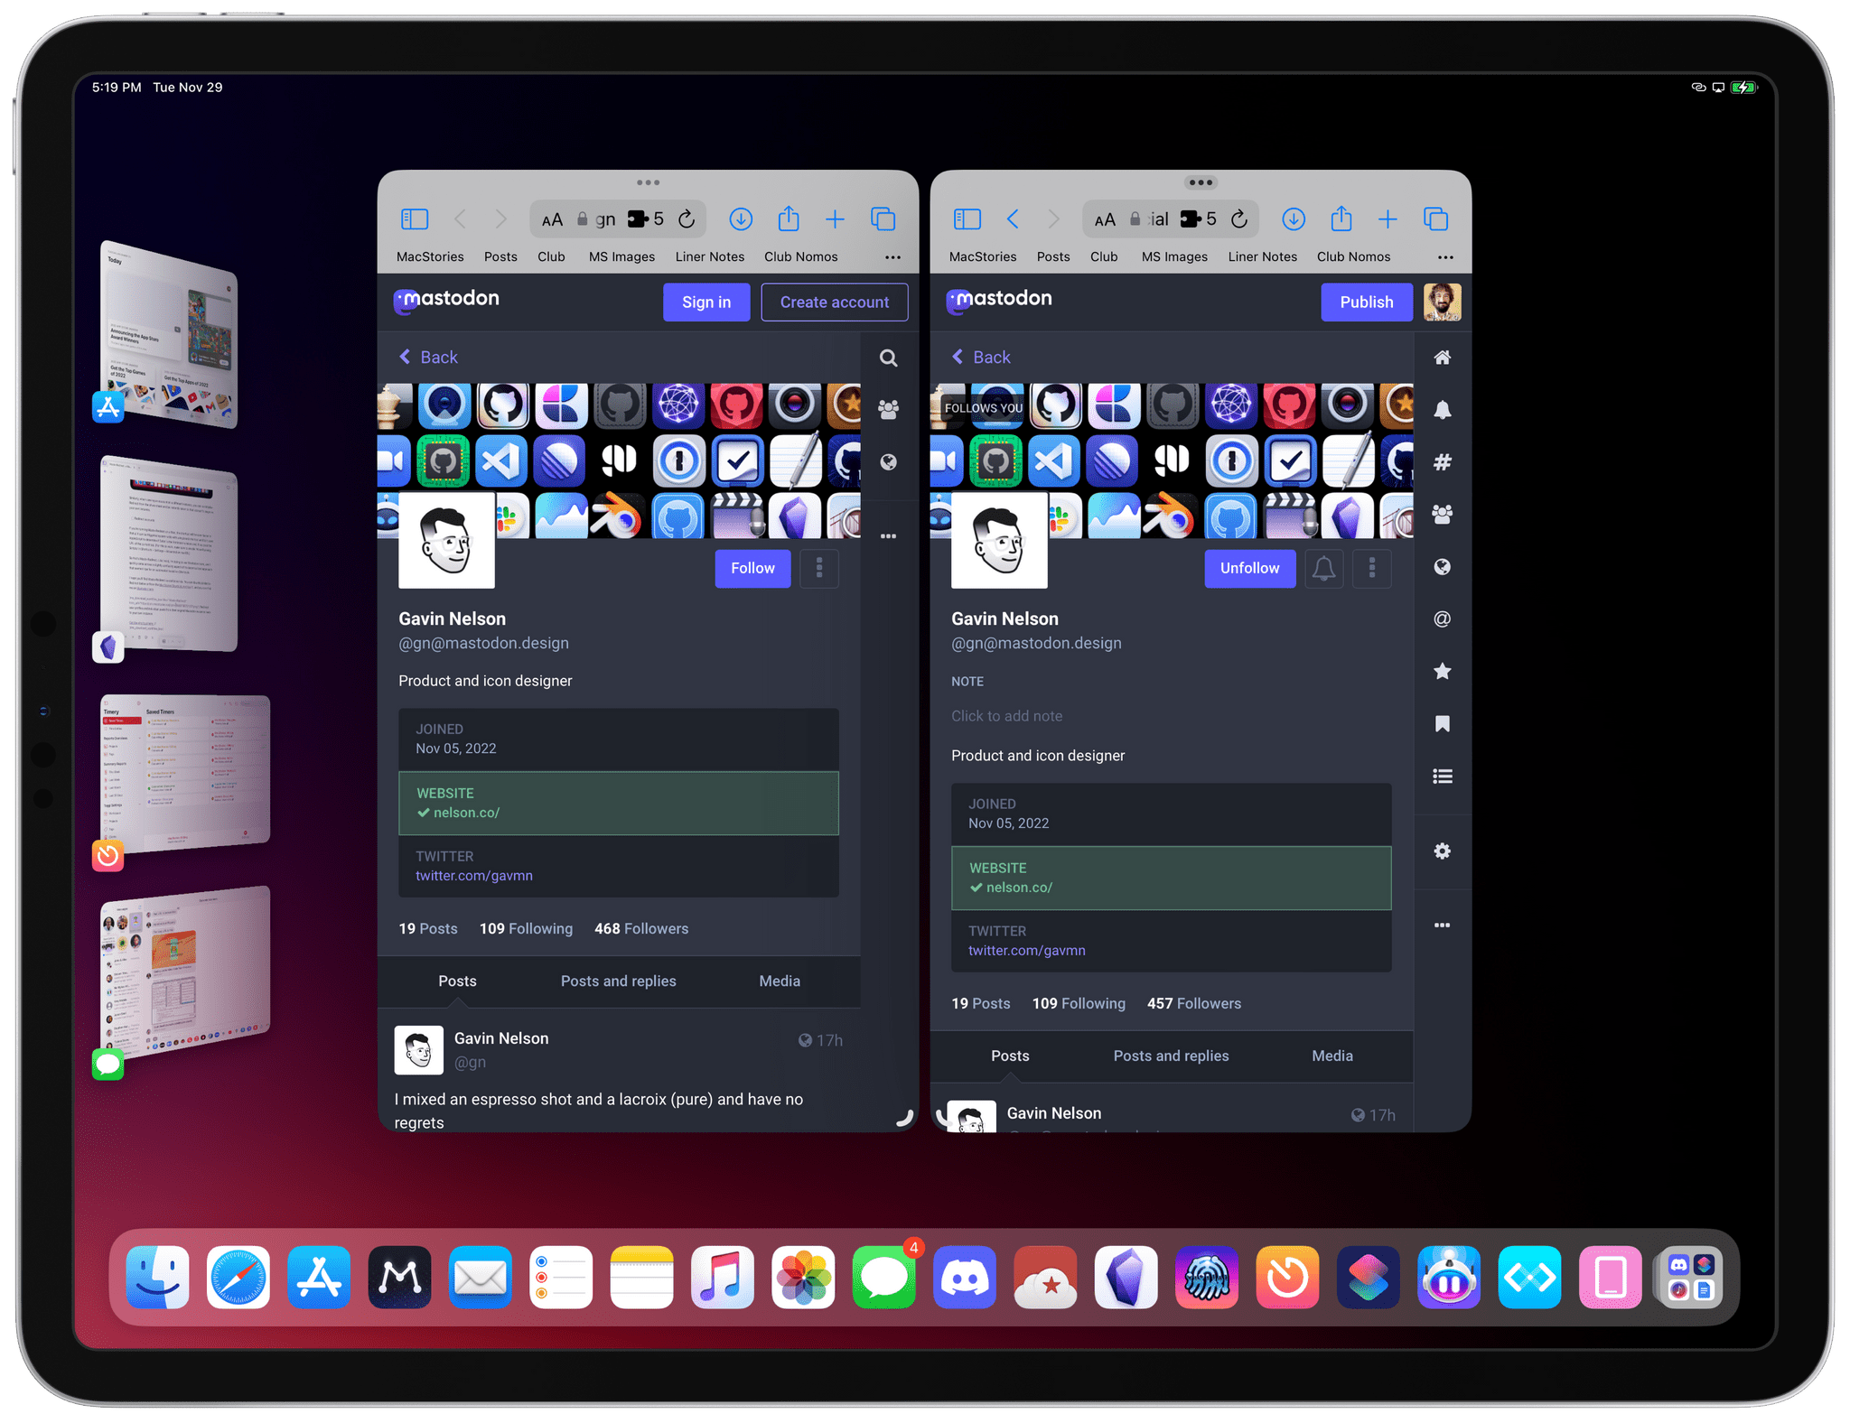Open Direct mentions @ icon in right Mastodon

(1443, 618)
